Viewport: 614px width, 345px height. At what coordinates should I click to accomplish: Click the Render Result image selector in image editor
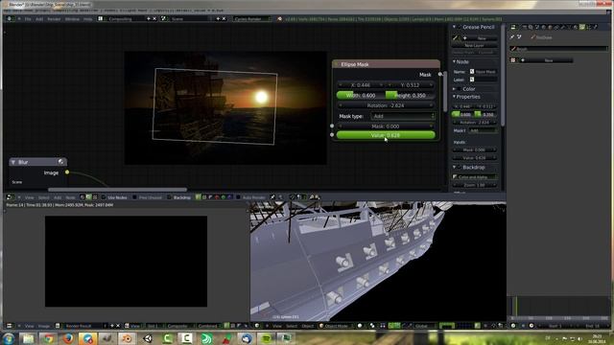(82, 326)
